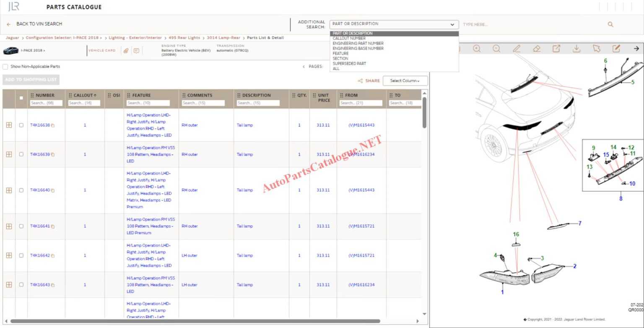Viewport: 644px width, 328px height.
Task: Select Superseded Part from dropdown list
Action: coord(349,63)
